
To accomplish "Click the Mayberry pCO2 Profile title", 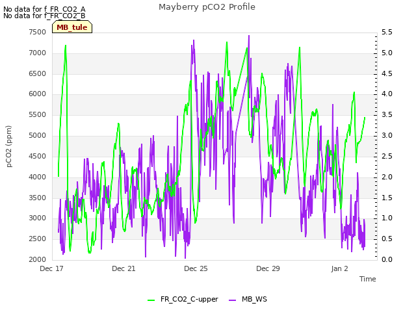I will point(207,7).
